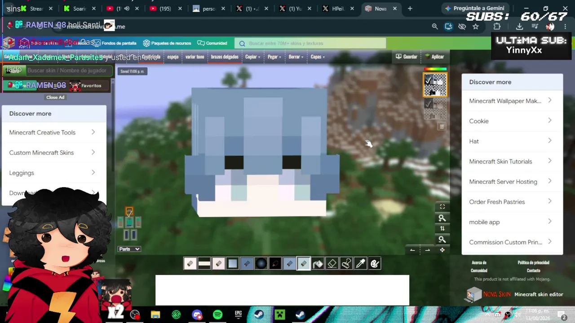
Task: Open Discord from the taskbar
Action: (197, 314)
